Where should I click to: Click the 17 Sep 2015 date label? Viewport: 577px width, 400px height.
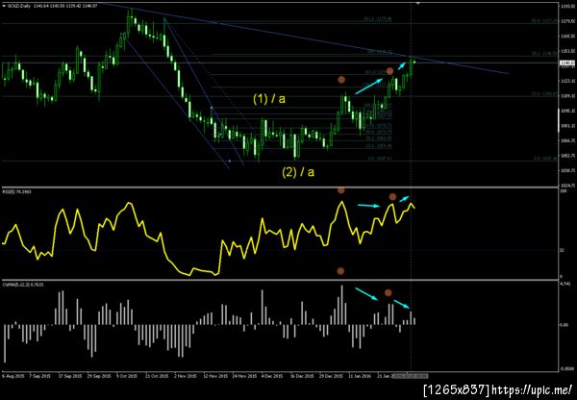(x=70, y=377)
